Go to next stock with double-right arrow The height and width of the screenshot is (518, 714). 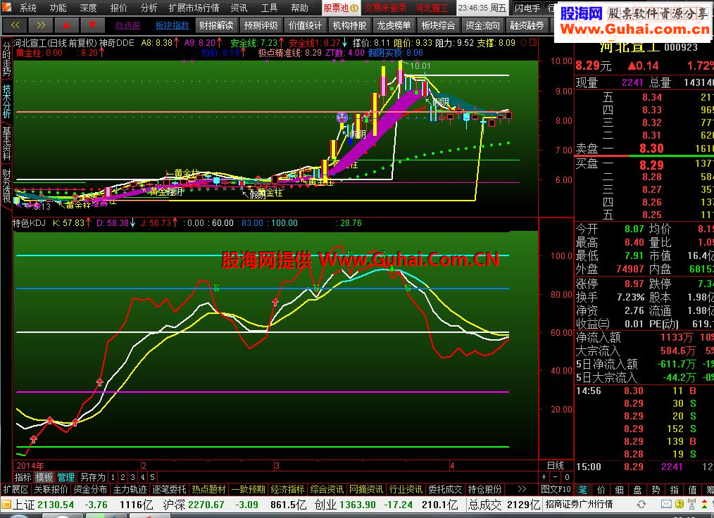point(41,25)
